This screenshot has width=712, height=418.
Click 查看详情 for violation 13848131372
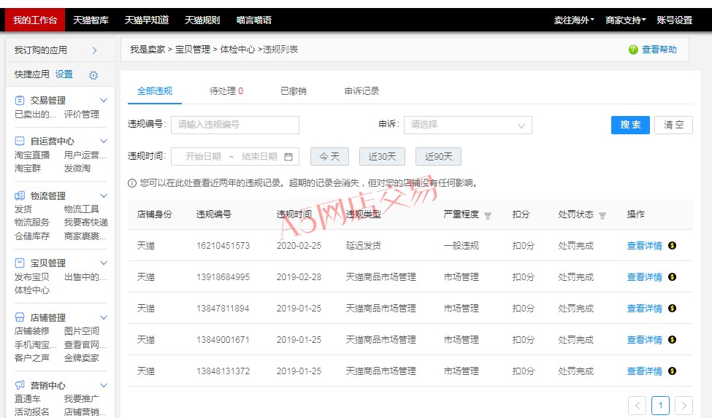644,371
